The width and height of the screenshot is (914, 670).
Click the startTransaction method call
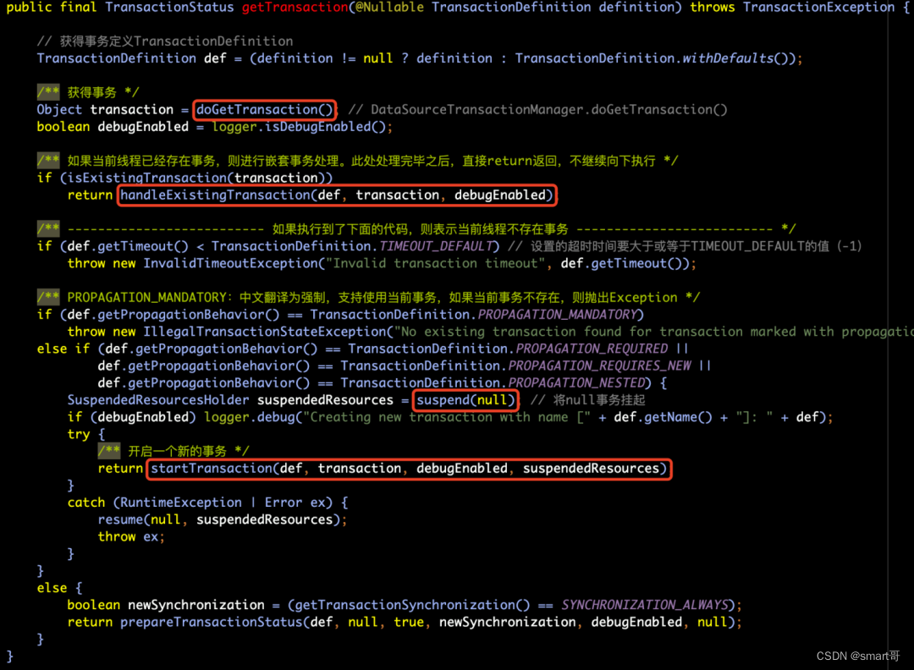tap(409, 469)
